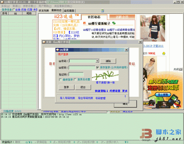Click the 验证码 input field
The image size is (184, 144).
(76, 74)
